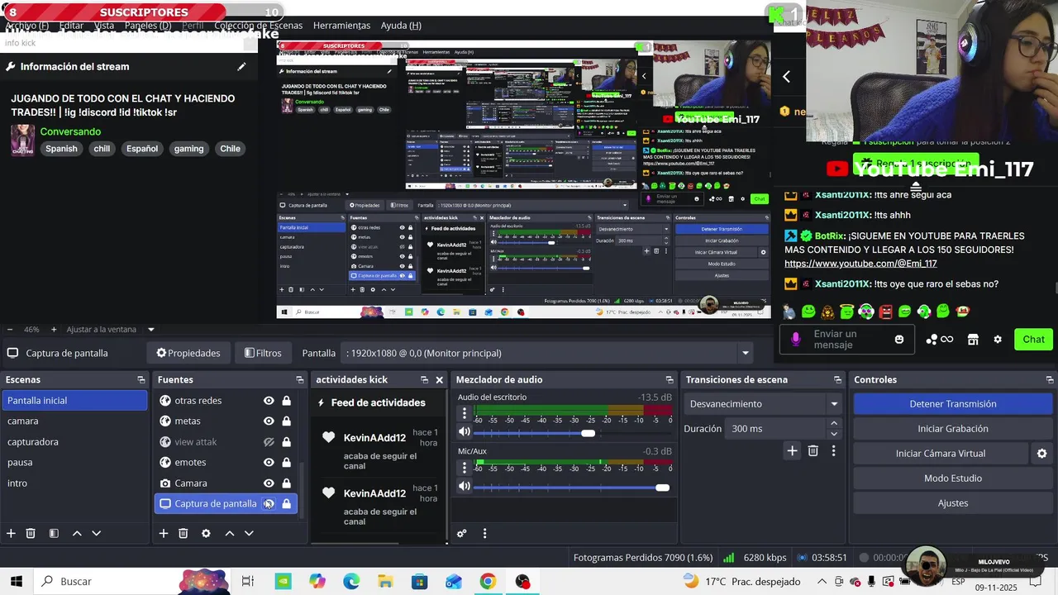Open the Paneles menu
This screenshot has width=1058, height=595.
[148, 26]
